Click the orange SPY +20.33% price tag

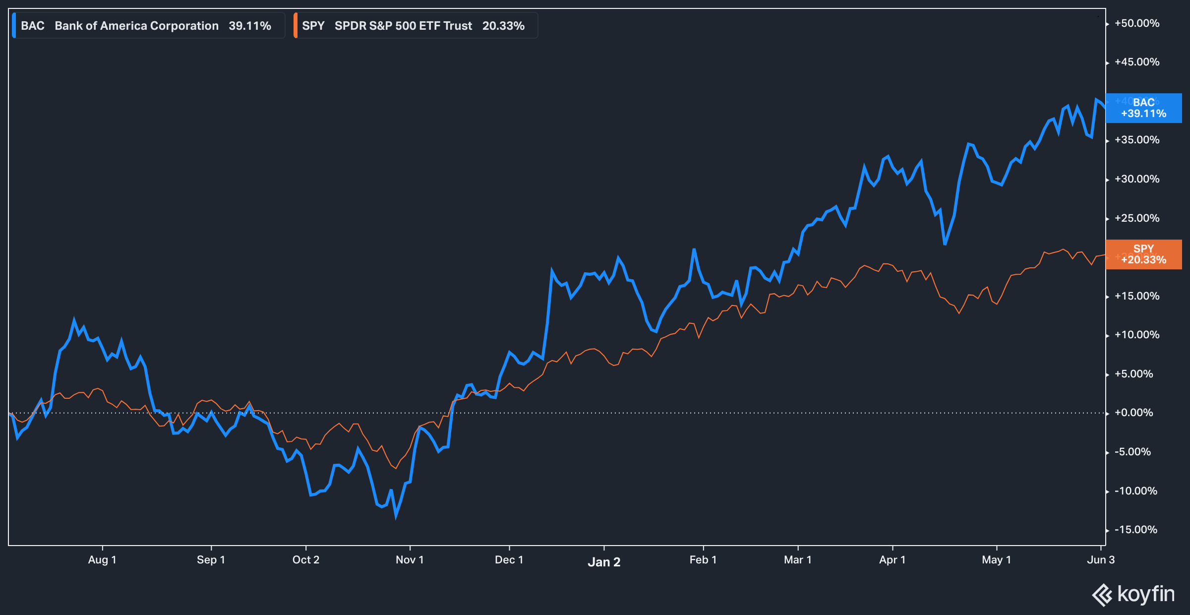(1143, 254)
